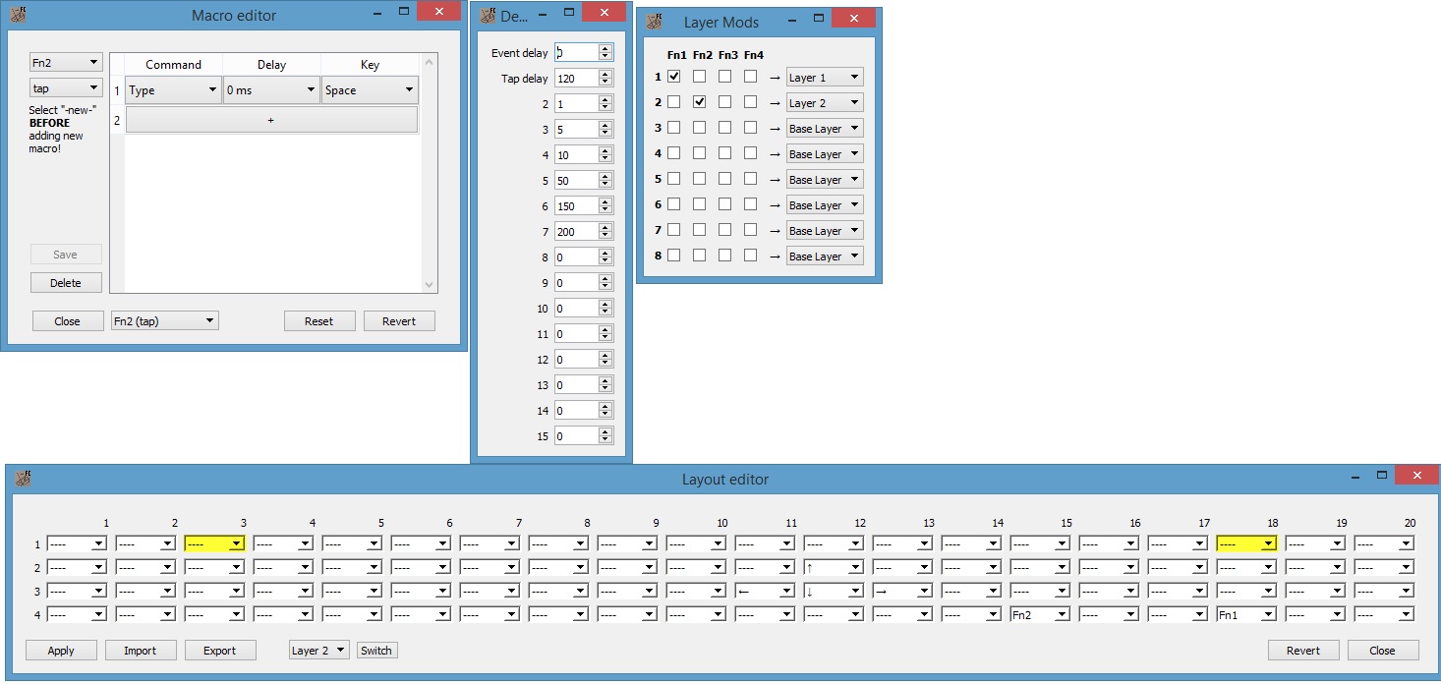Click the Layout editor window app icon
This screenshot has width=1441, height=684.
pos(22,479)
